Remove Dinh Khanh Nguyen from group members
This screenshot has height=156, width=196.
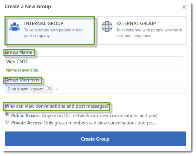[49, 89]
